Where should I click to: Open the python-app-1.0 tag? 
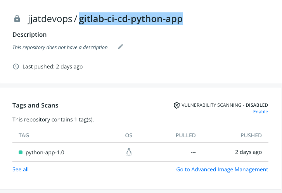pos(45,152)
